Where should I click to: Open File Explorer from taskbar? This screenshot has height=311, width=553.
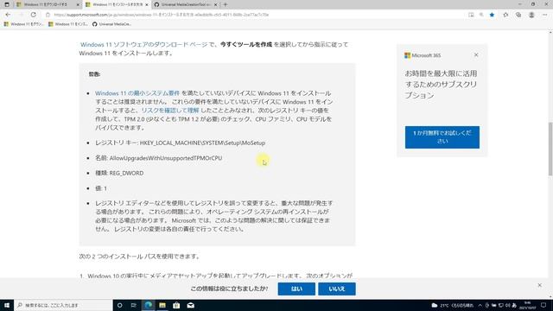point(162,305)
